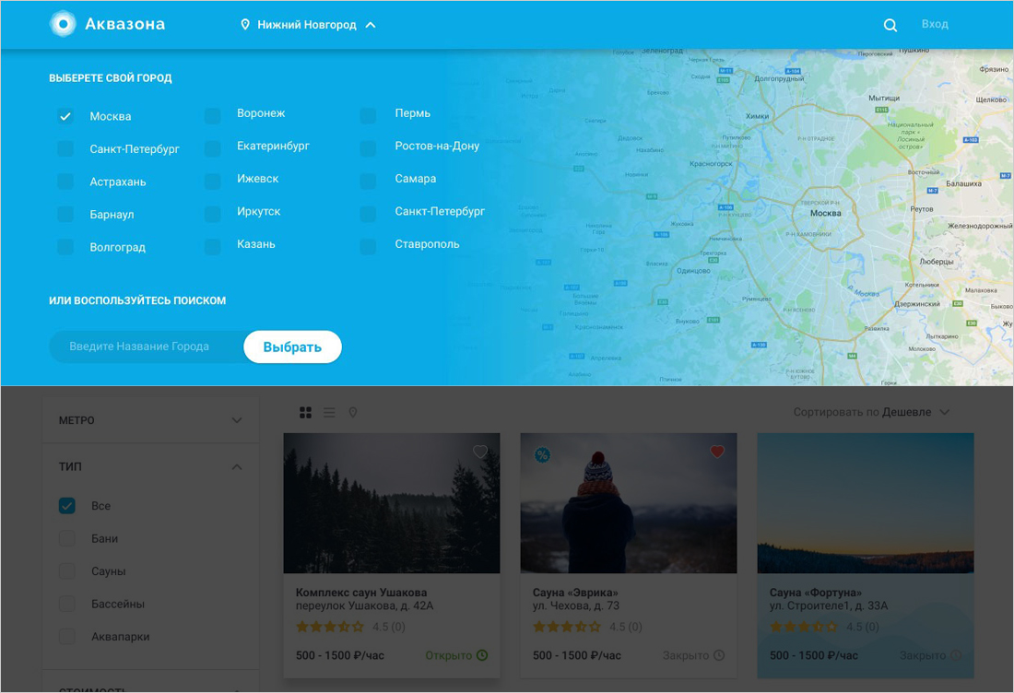Click the clock icon beside Открыто

tap(482, 655)
